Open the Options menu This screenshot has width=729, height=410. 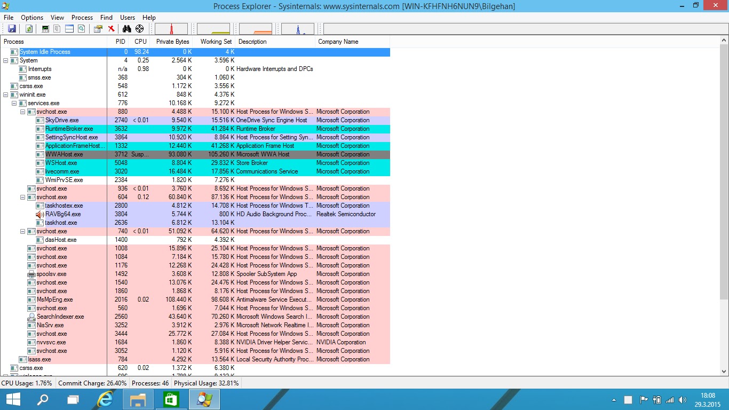[32, 18]
